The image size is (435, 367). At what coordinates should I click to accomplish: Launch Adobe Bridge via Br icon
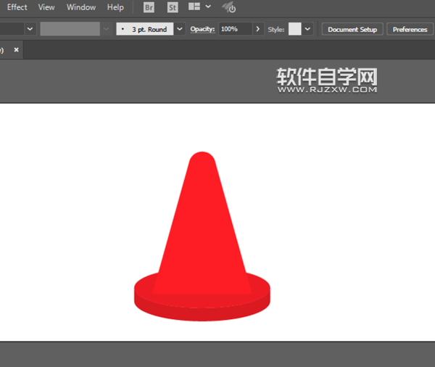coord(149,7)
